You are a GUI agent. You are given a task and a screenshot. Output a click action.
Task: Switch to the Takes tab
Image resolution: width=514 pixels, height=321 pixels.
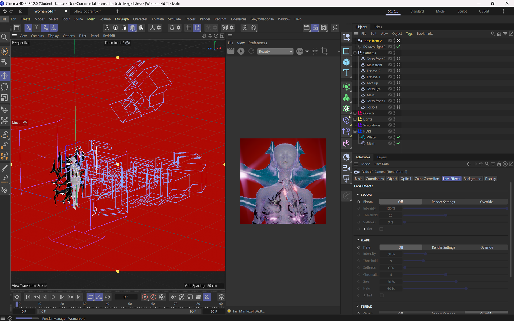[x=378, y=27]
